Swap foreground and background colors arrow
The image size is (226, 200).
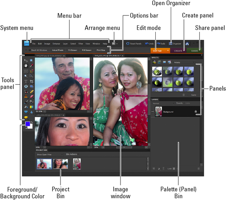pyautogui.click(x=32, y=122)
